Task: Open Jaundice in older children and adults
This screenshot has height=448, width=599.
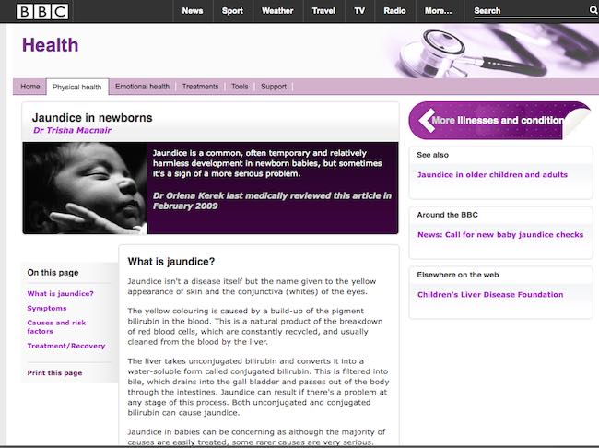Action: [x=492, y=175]
